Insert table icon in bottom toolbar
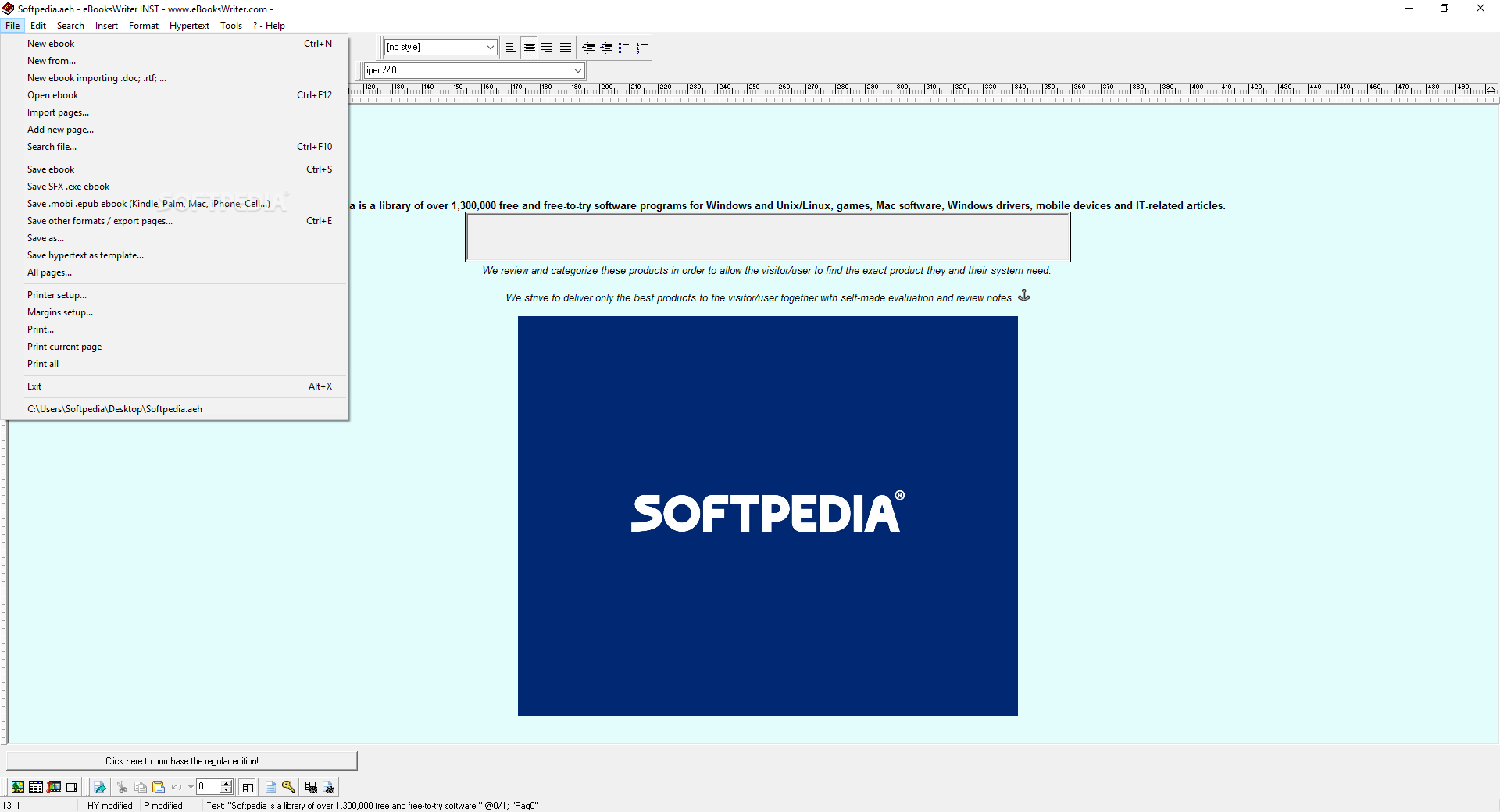Viewport: 1500px width, 812px height. pyautogui.click(x=36, y=787)
